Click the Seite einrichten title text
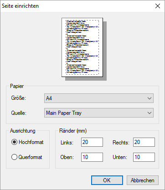This screenshot has height=190, width=165. (x=20, y=6)
